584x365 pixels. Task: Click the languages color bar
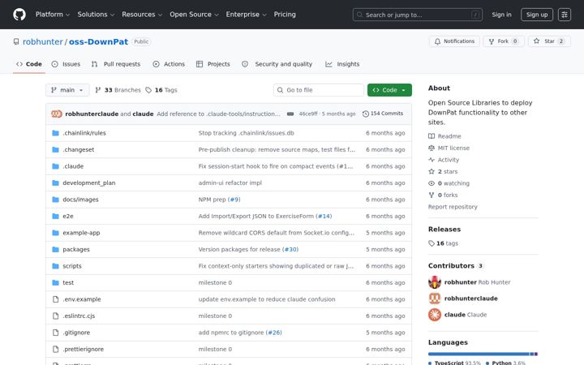tap(483, 354)
